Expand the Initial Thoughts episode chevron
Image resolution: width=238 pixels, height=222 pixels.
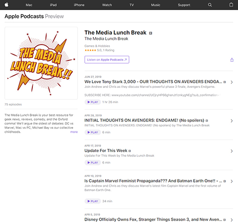pos(232,121)
